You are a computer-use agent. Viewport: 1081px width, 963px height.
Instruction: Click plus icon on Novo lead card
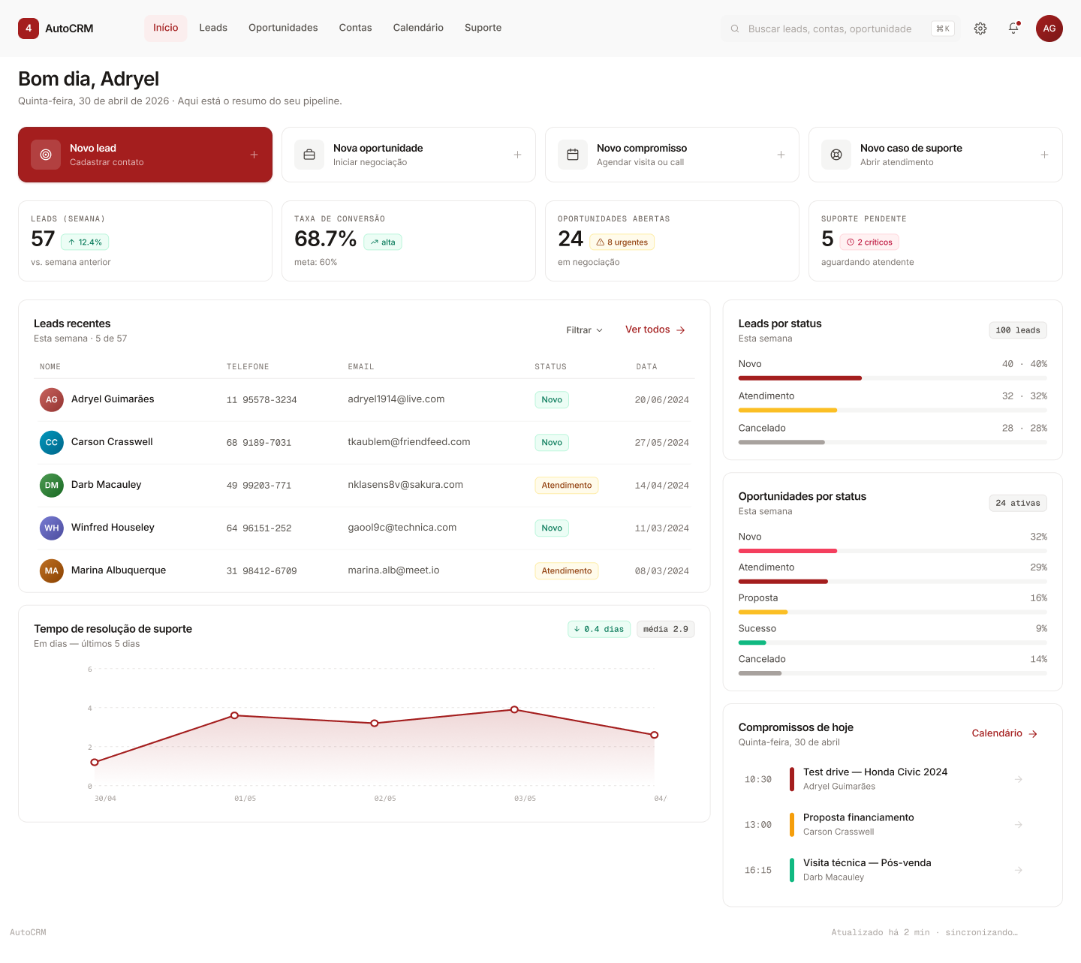[254, 155]
